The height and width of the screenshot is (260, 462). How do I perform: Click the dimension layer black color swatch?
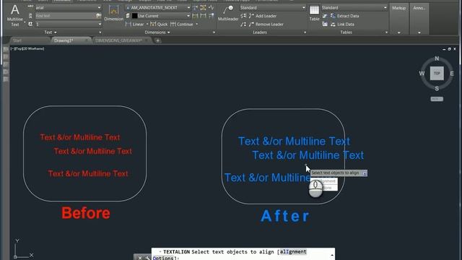click(x=134, y=16)
